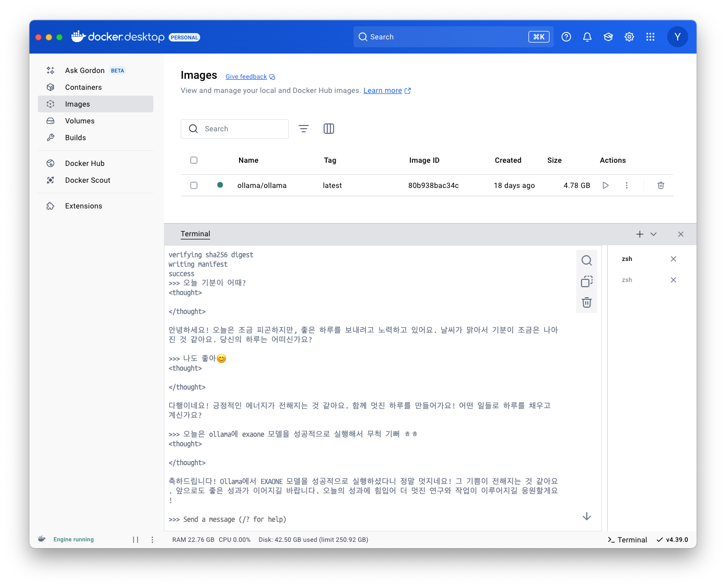The width and height of the screenshot is (726, 587).
Task: Open Settings gear icon
Action: point(629,37)
